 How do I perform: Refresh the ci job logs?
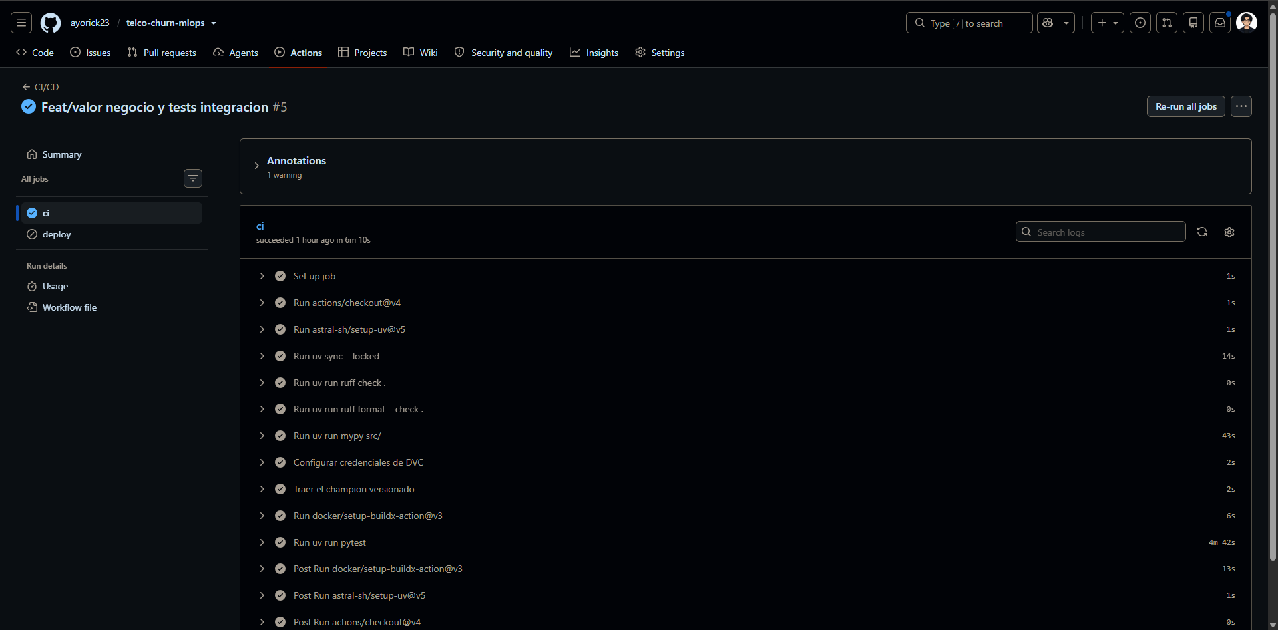pyautogui.click(x=1202, y=232)
